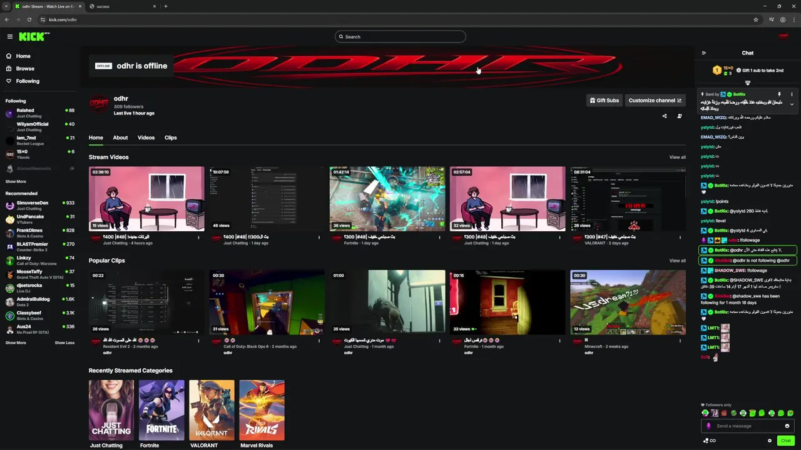
Task: Expand Recommended list with Show More
Action: [x=16, y=343]
